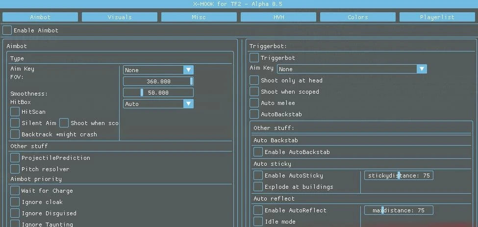
Task: Click the arrow of the Aimbot Aim Key dropdown
Action: click(x=188, y=70)
